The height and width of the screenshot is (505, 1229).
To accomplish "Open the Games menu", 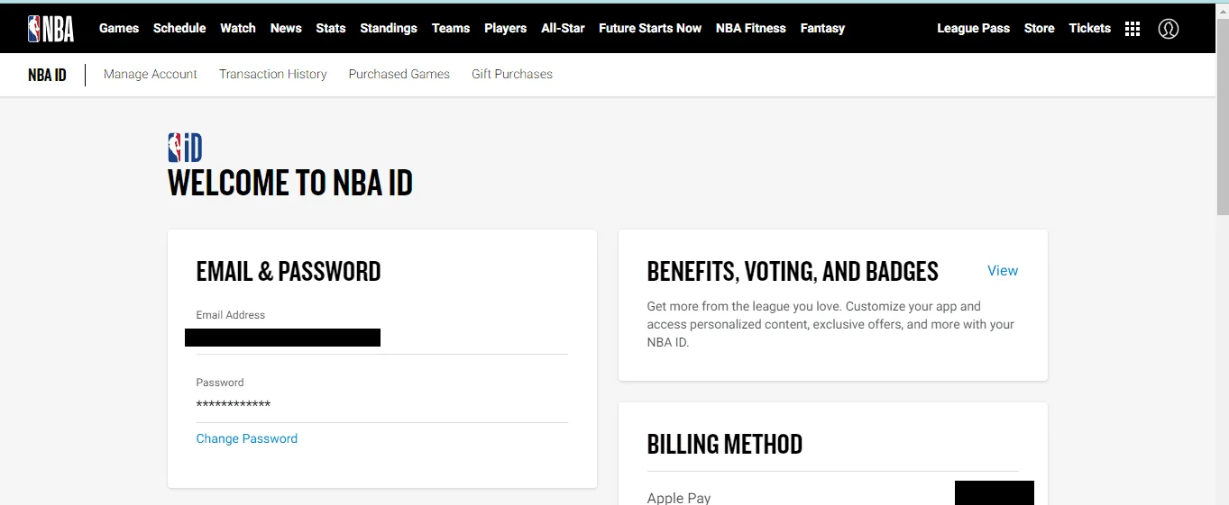I will [119, 28].
